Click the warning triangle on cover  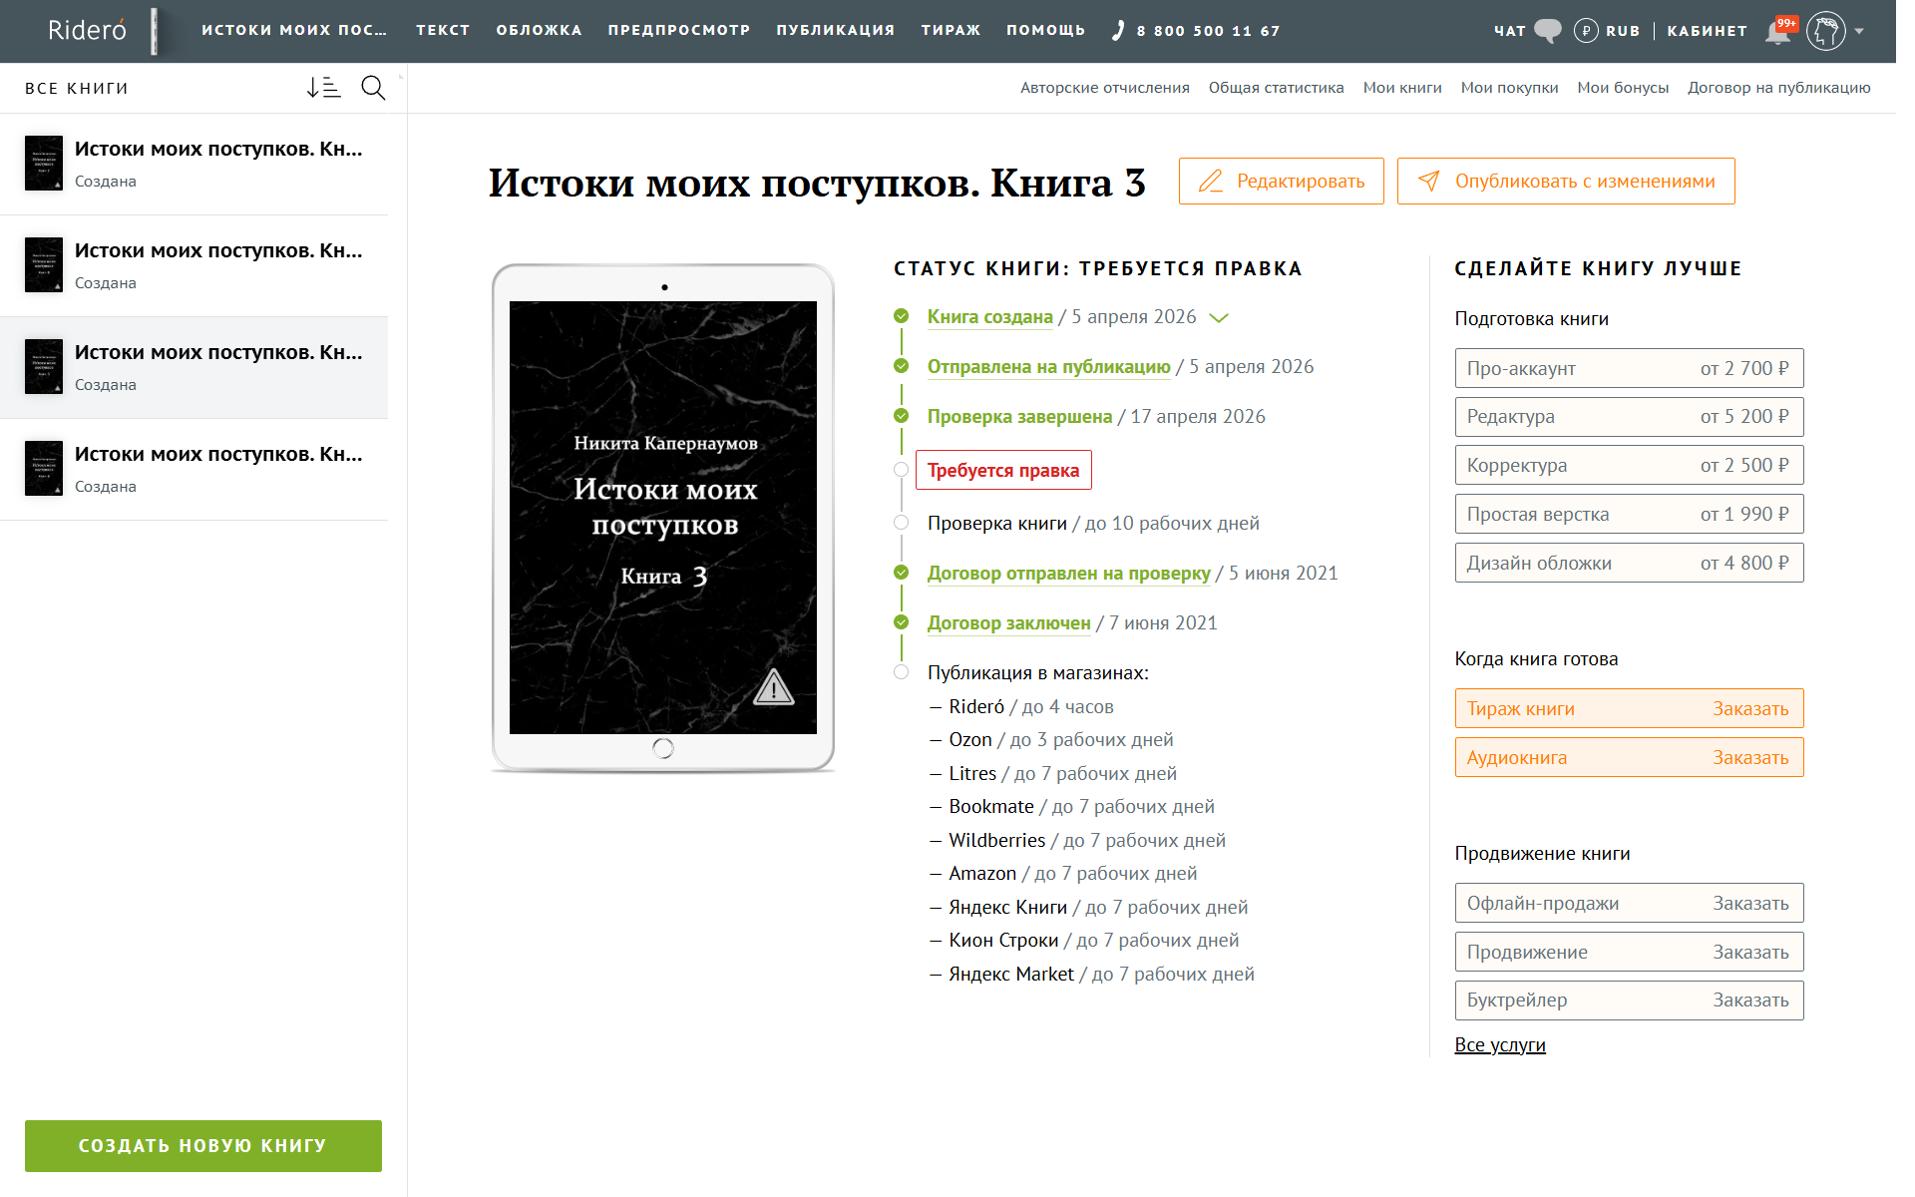coord(773,688)
